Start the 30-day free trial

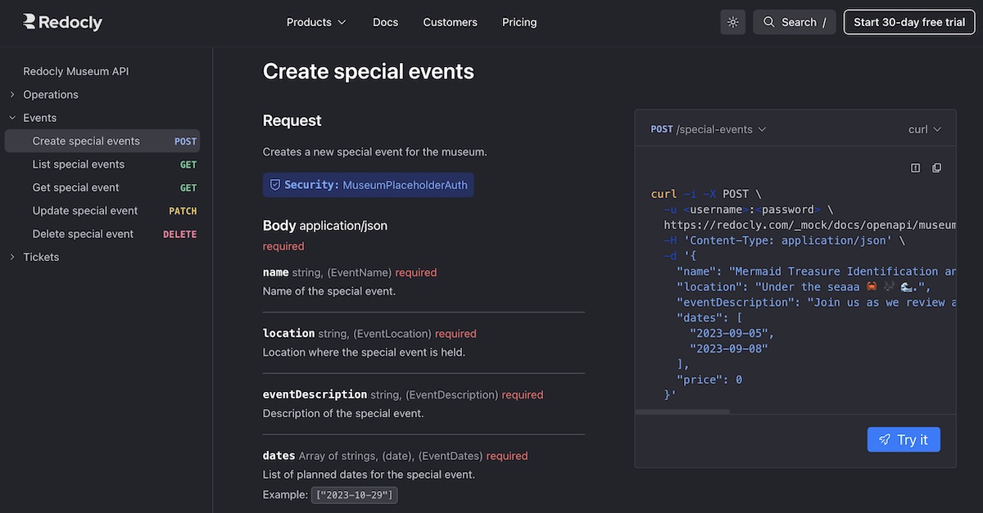click(909, 22)
